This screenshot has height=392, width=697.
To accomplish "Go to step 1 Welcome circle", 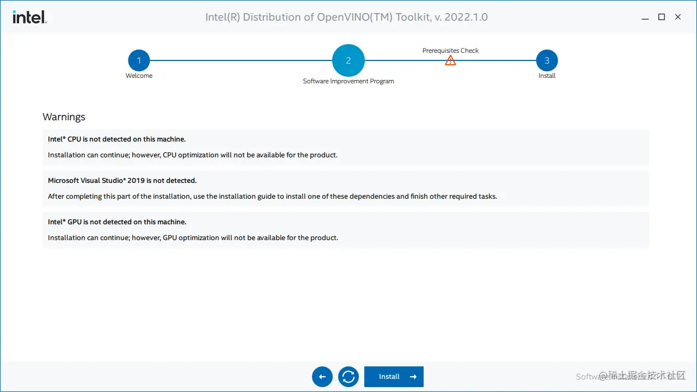I will pyautogui.click(x=139, y=60).
